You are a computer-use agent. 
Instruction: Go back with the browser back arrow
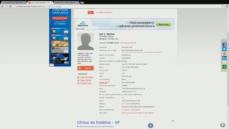[x=3, y=6]
